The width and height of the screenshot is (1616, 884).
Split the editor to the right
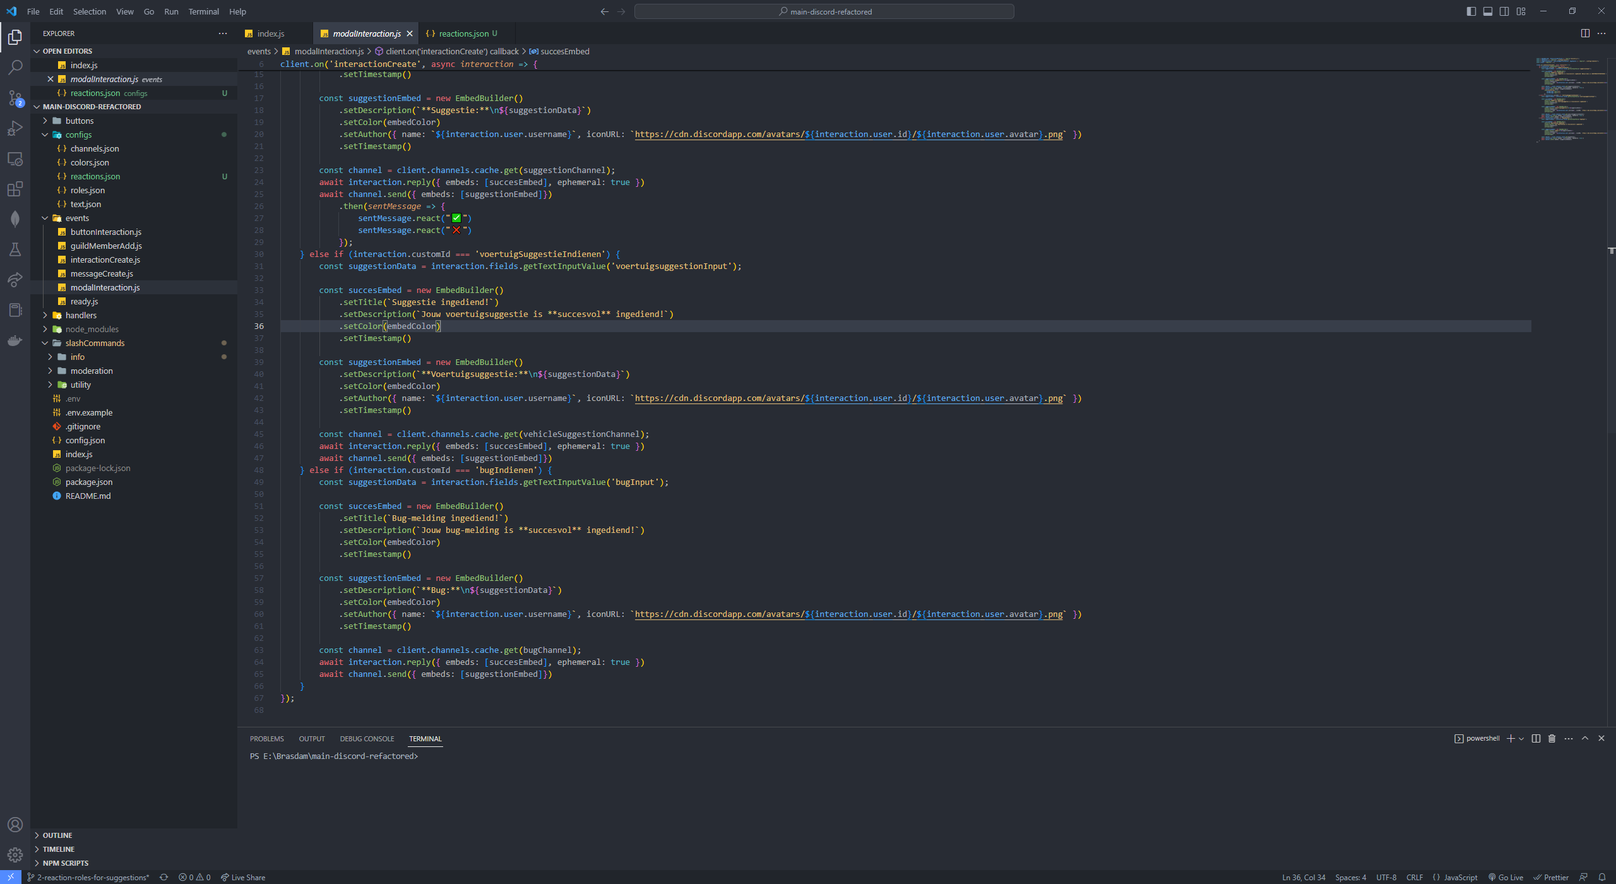tap(1585, 33)
